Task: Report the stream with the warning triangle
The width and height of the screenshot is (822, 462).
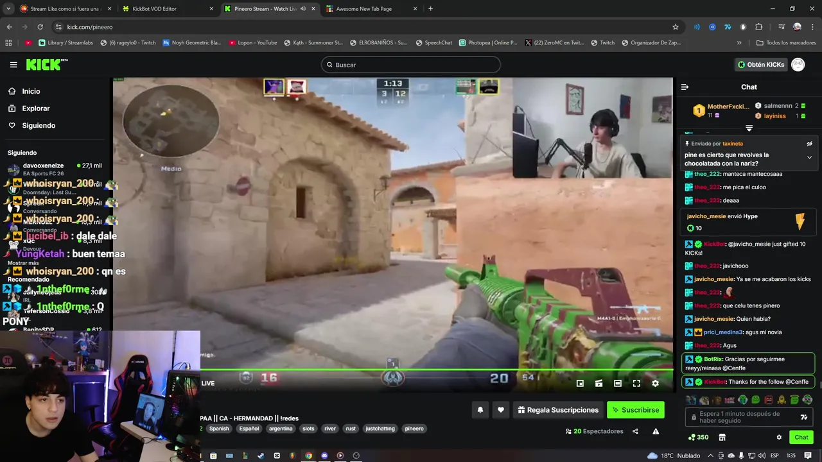Action: [x=656, y=431]
